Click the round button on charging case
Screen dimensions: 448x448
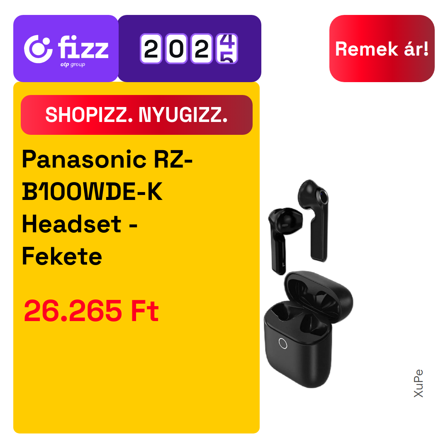click(283, 343)
